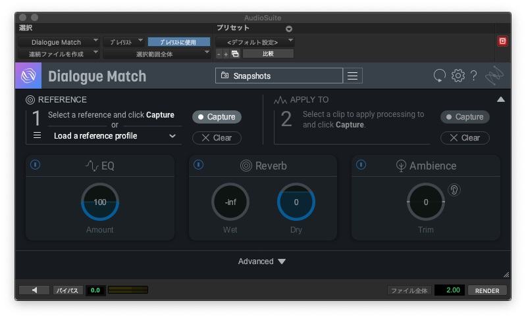Expand the Load a reference profile dropdown
This screenshot has width=526, height=318.
[x=115, y=136]
